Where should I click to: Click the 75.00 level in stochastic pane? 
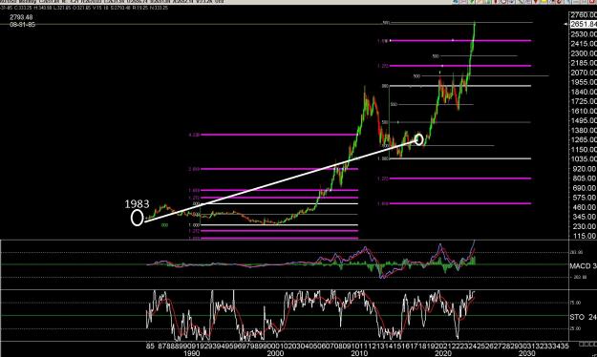575,303
